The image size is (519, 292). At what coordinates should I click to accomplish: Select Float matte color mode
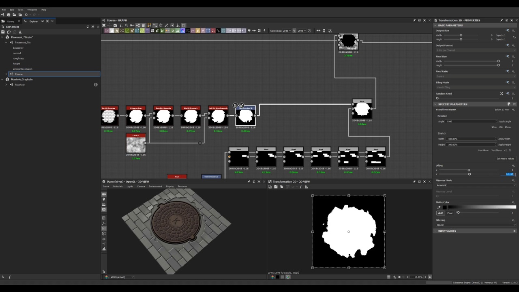[450, 213]
